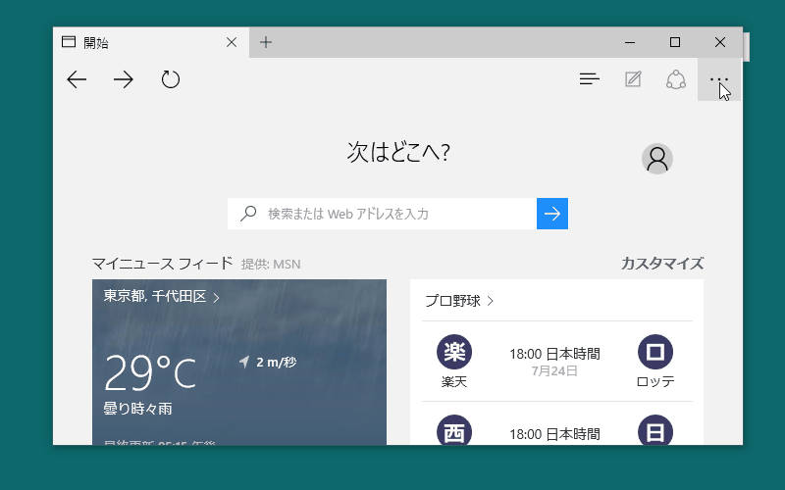Screen dimensions: 785x490
Task: Open the カスタマイズ link
Action: 662,264
